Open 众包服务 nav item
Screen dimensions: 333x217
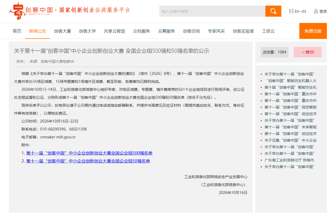(142, 31)
